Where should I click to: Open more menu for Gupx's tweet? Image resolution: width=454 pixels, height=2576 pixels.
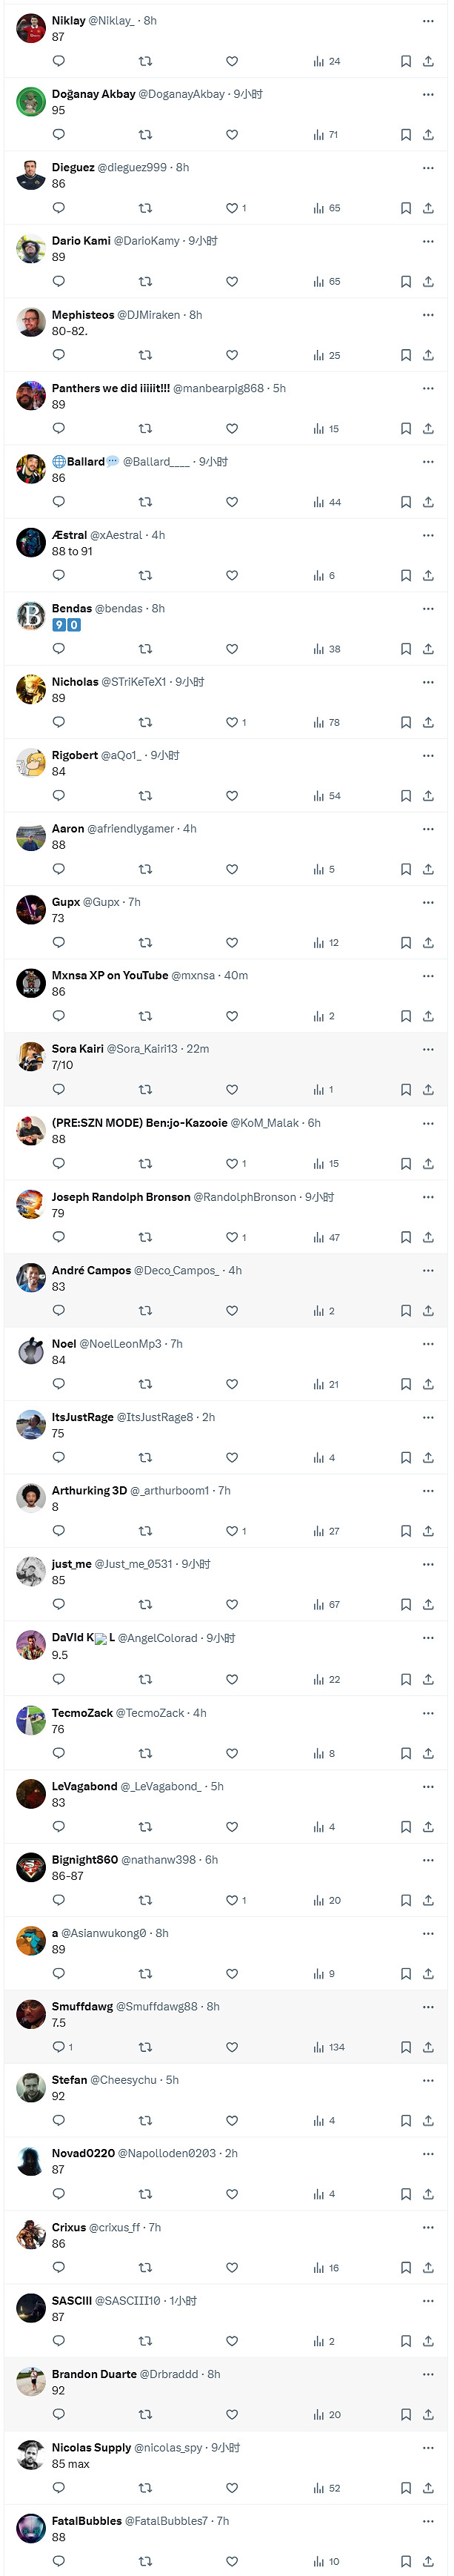click(428, 902)
